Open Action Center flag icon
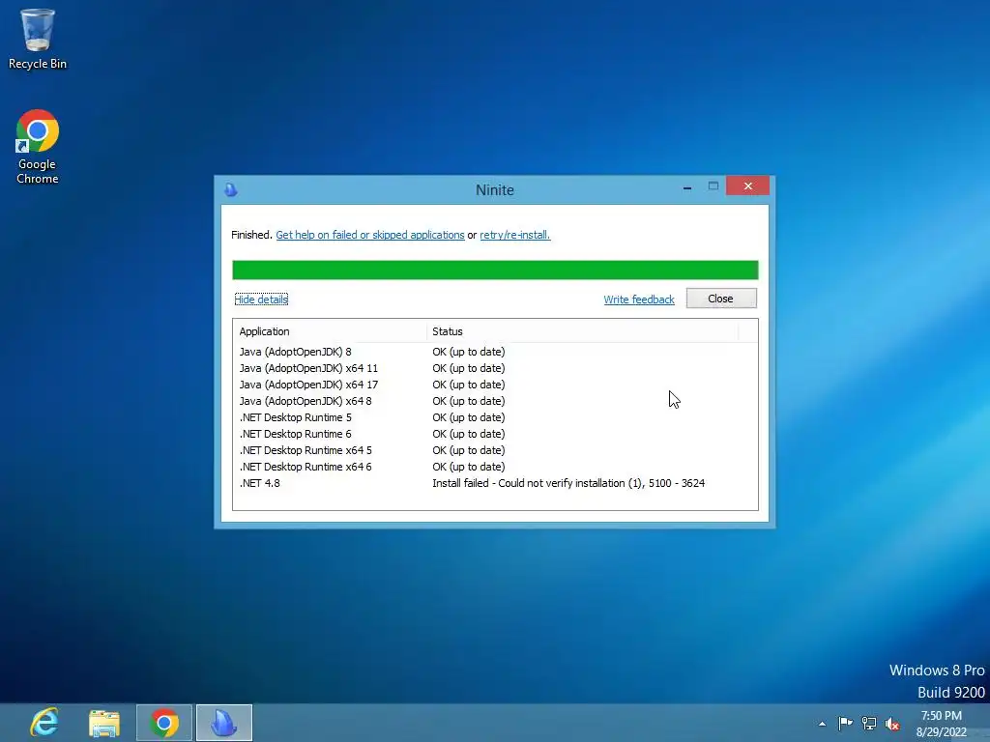This screenshot has width=990, height=742. coord(845,723)
